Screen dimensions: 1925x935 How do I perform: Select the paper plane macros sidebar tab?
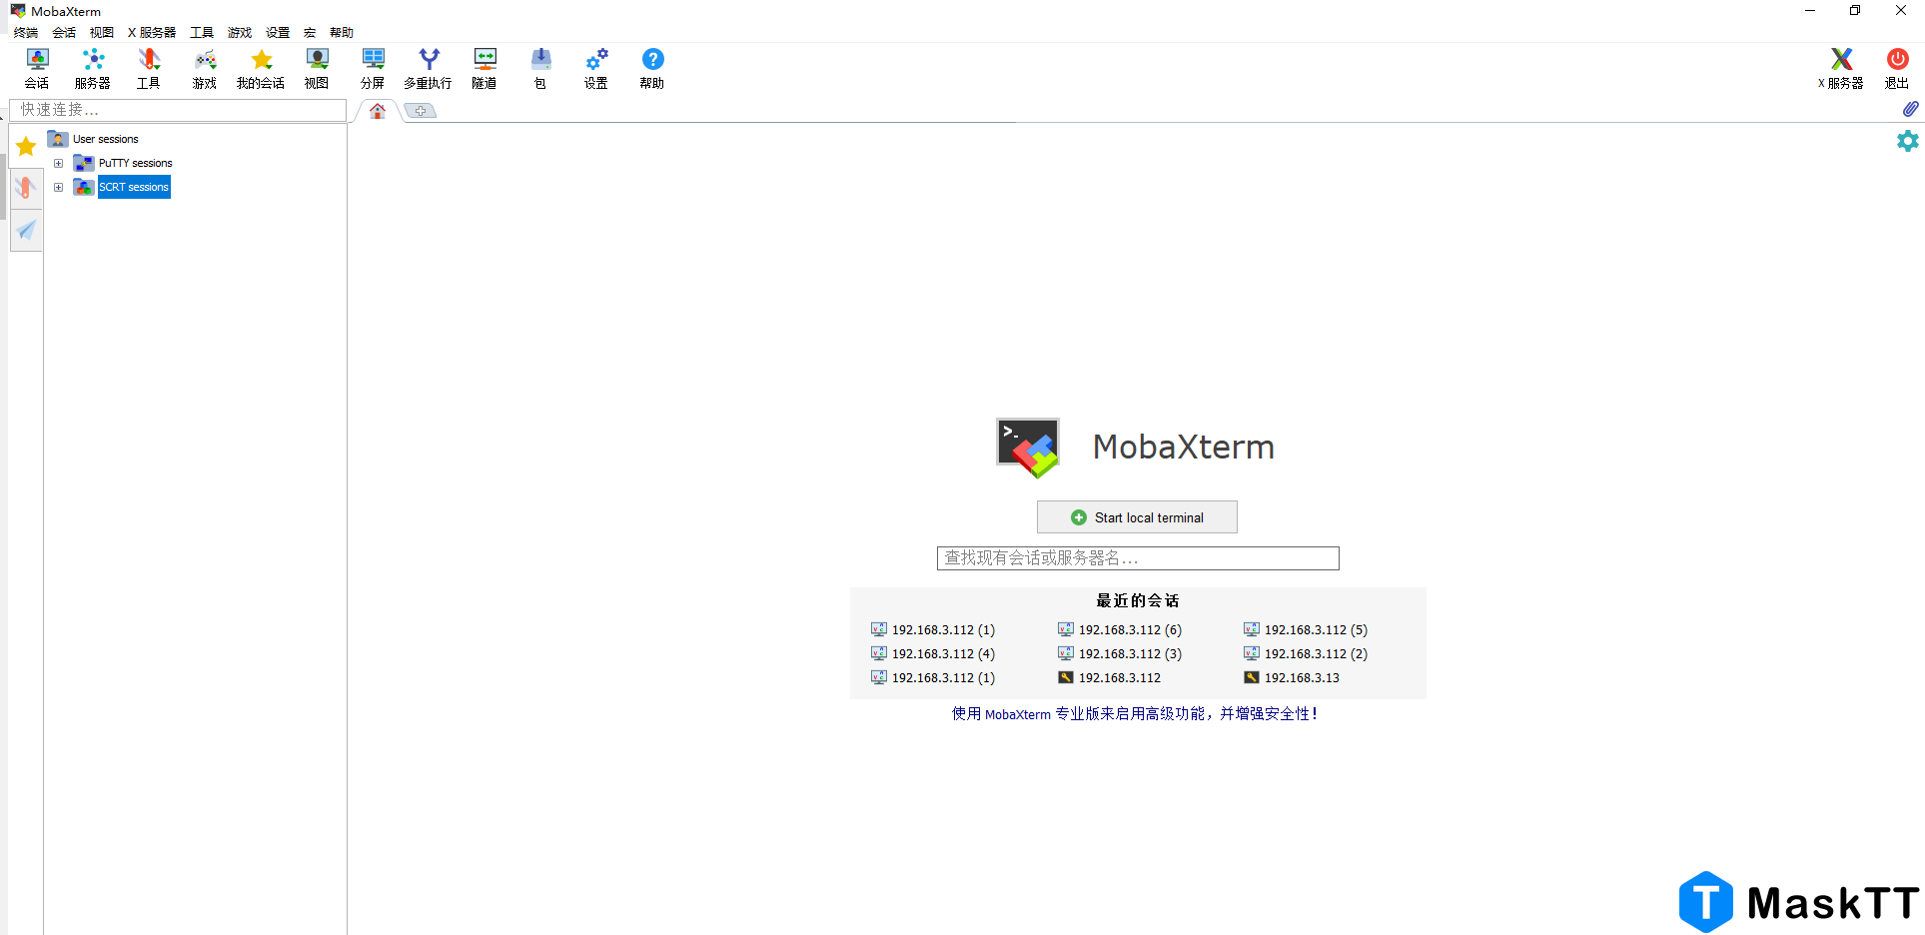tap(26, 230)
